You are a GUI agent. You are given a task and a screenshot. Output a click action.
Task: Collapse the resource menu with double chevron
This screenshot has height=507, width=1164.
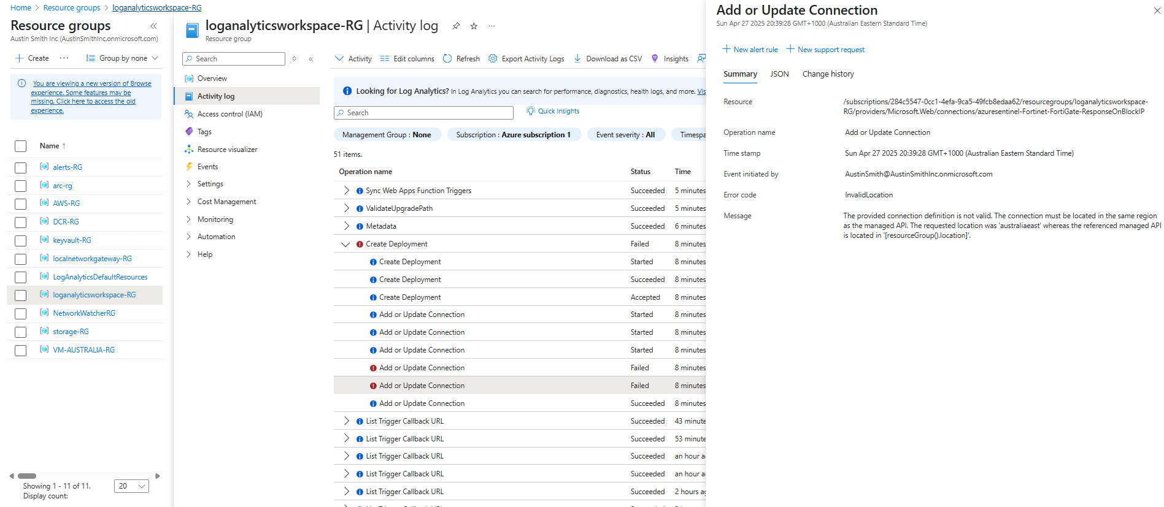coord(311,59)
